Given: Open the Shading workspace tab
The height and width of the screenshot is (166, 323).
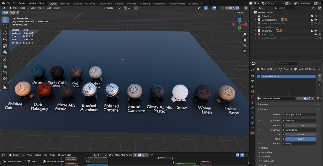Looking at the screenshot, I should 119,4.
